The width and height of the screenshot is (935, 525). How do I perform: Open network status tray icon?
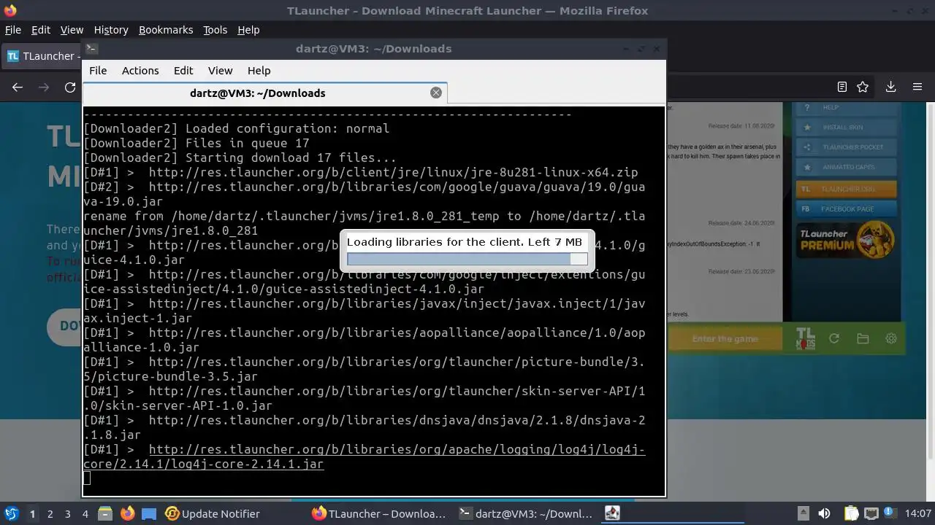(871, 513)
